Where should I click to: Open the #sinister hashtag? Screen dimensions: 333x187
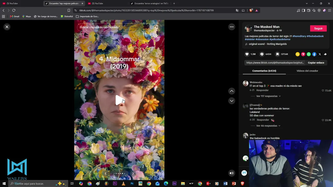click(x=250, y=39)
